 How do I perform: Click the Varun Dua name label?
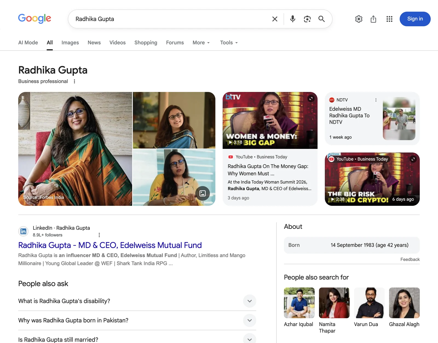pyautogui.click(x=366, y=324)
